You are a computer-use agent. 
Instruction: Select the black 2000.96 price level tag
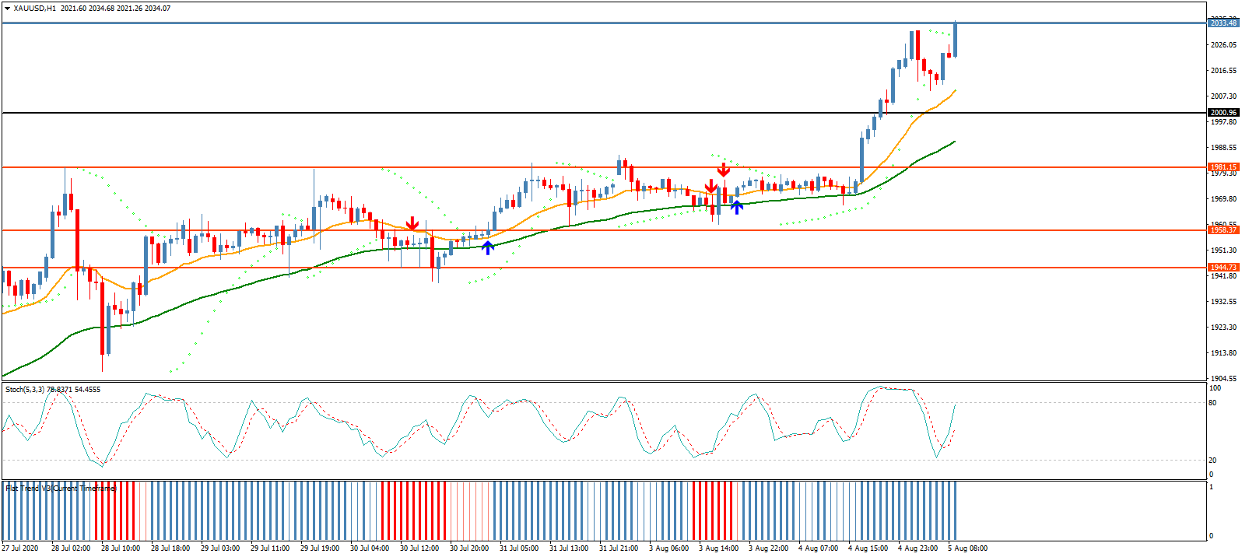coord(1223,113)
